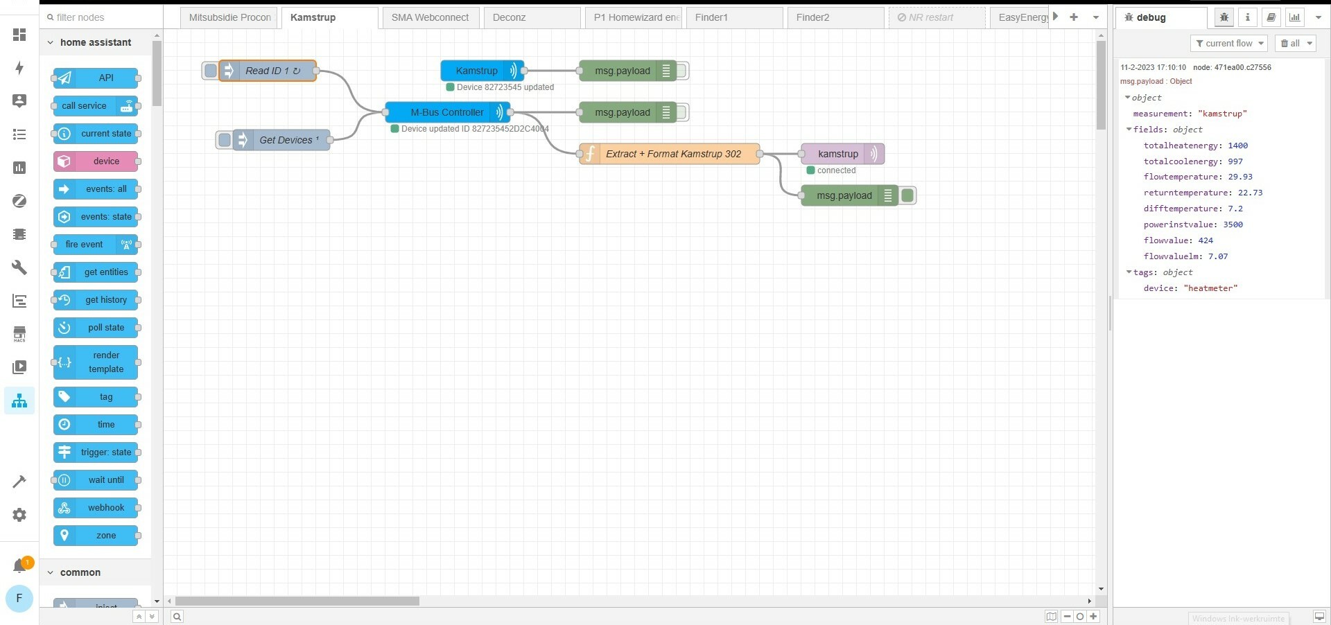Collapse the fields object in debug output
Screen dimensions: 1331x625
point(1129,130)
